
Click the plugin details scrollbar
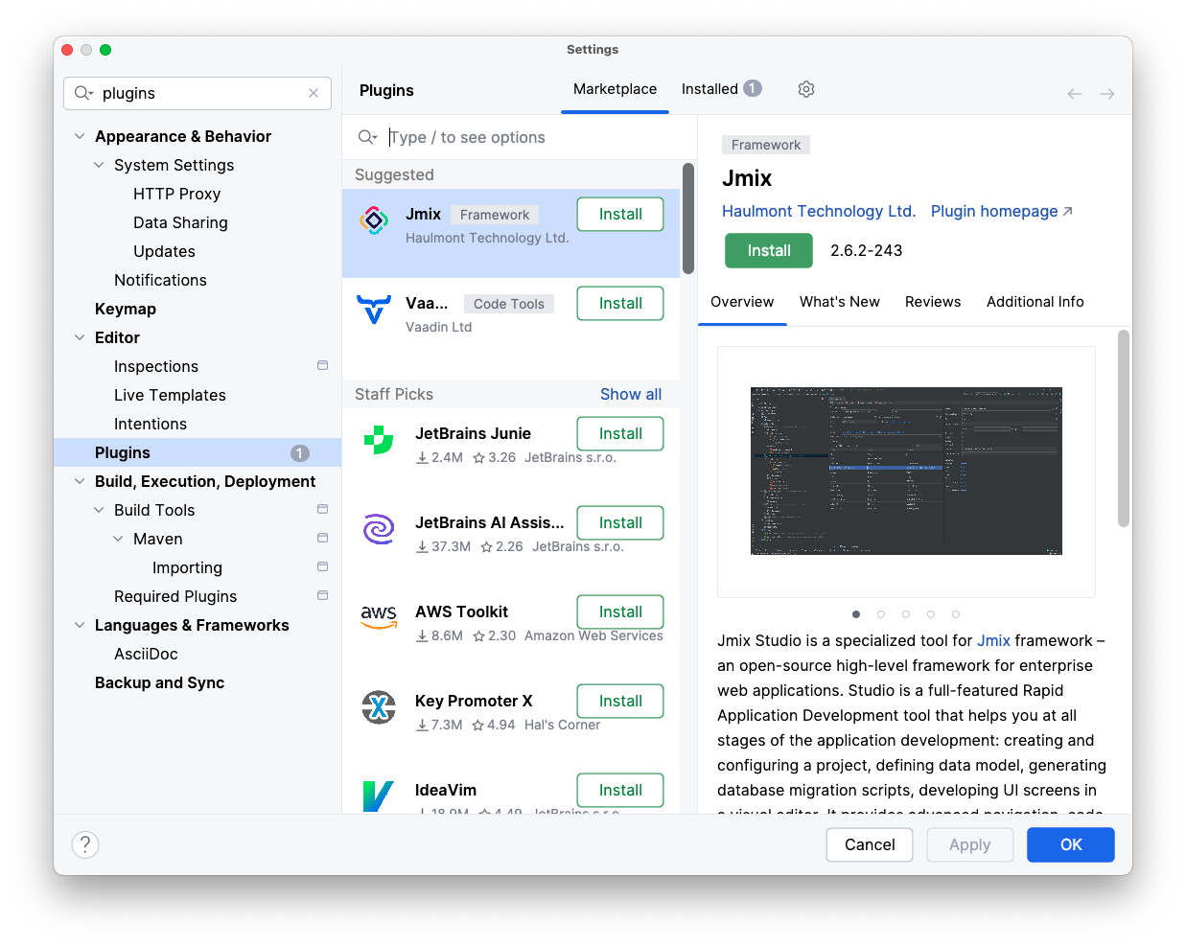tap(1124, 428)
